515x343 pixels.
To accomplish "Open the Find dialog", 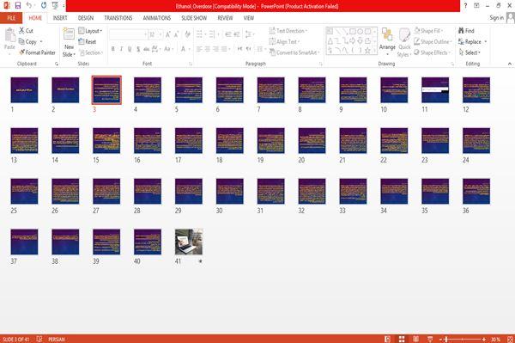I will [466, 31].
